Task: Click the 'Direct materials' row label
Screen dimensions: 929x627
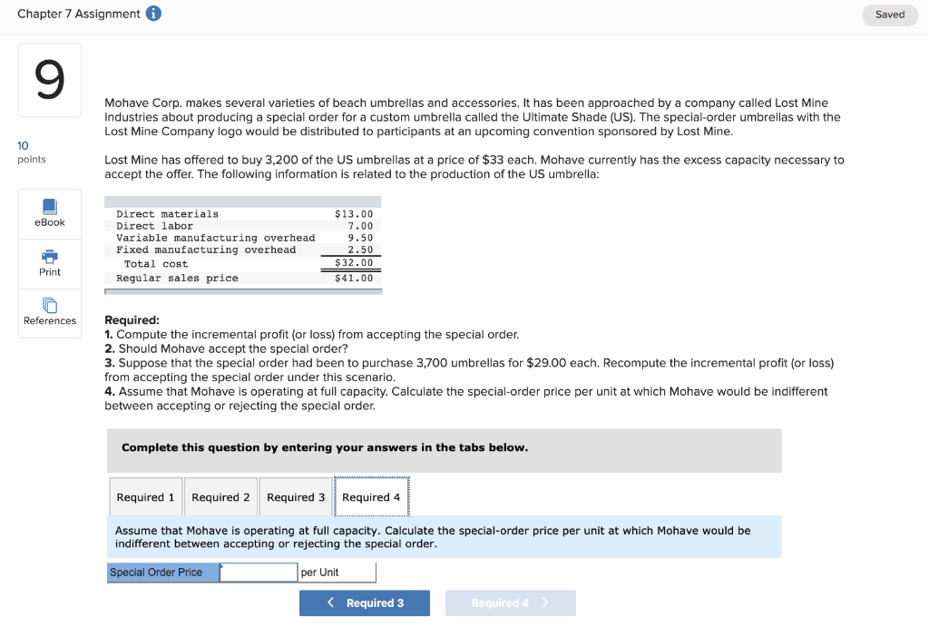Action: pos(167,214)
